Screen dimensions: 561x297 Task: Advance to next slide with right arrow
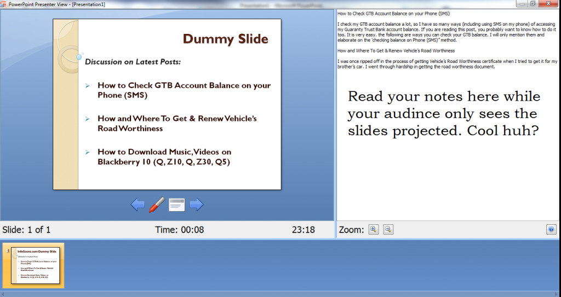(x=197, y=205)
